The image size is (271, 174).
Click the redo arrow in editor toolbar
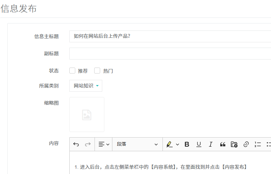click(x=88, y=144)
